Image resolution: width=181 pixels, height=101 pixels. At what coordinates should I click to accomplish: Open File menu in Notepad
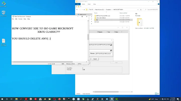point(13,19)
